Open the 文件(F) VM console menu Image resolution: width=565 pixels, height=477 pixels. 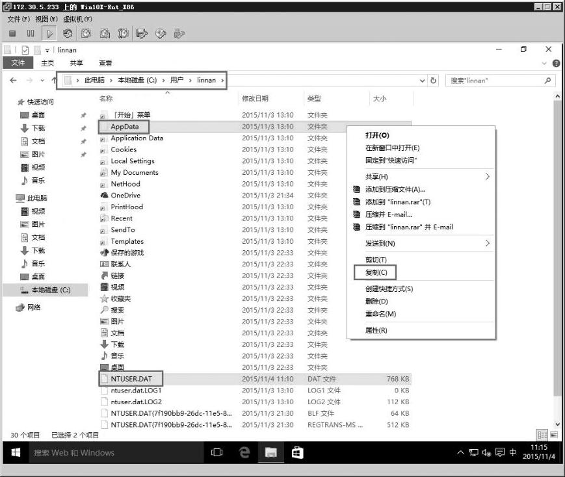(19, 19)
